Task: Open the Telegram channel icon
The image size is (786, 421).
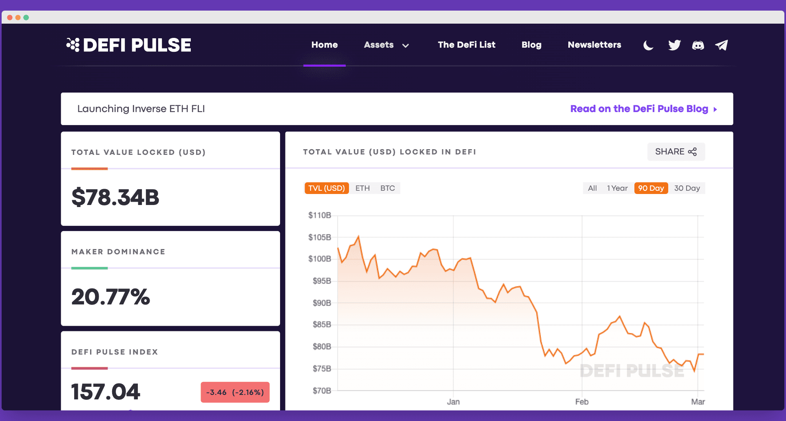Action: (722, 45)
